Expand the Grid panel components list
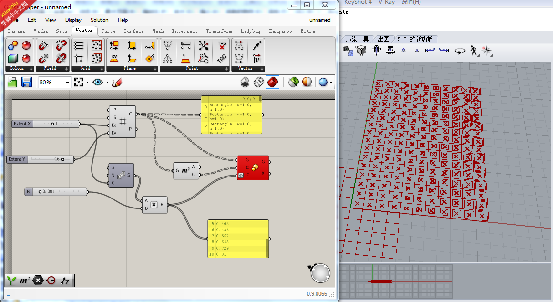The image size is (553, 302). (x=102, y=69)
